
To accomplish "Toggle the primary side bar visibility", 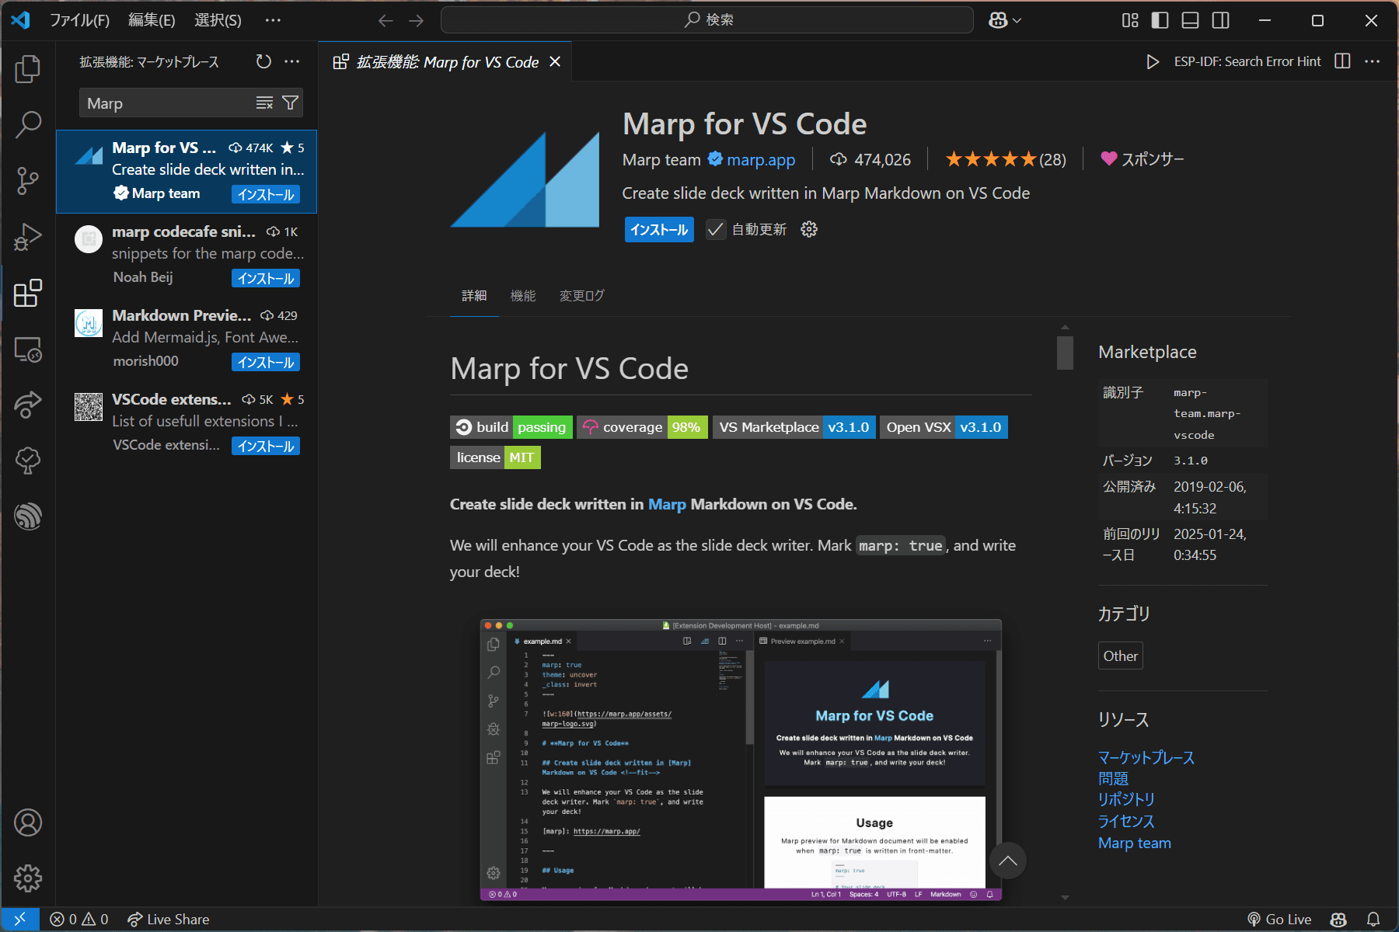I will pos(1160,20).
